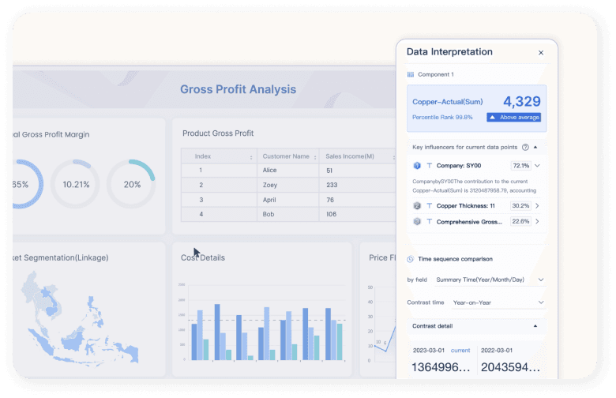
Task: Expand the Comprehensive Gross influencer row
Action: click(x=538, y=222)
